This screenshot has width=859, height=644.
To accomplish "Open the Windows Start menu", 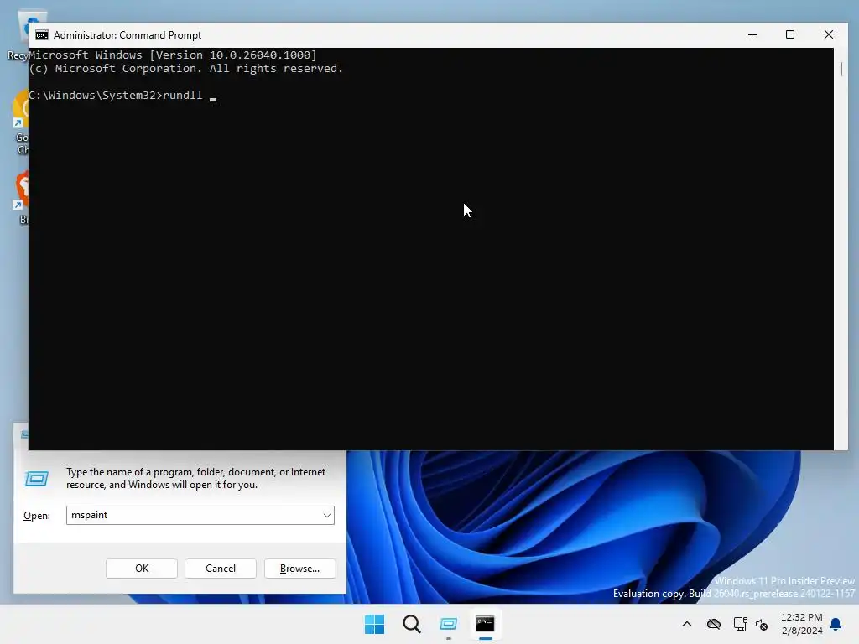I will point(375,624).
